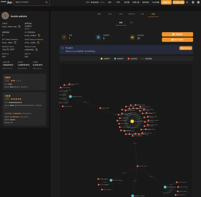Image resolution: width=201 pixels, height=197 pixels.
Task: Open the 分析 menu in top navigation
Action: 109,2
